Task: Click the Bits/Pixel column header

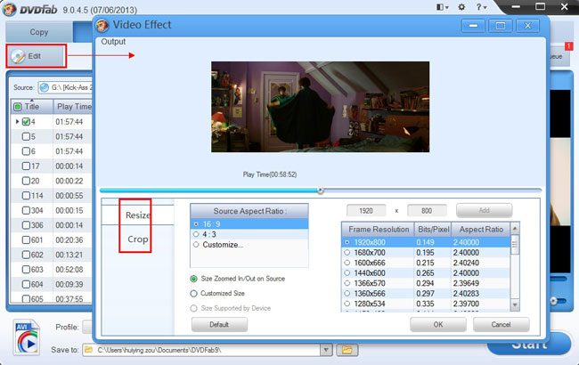Action: click(433, 230)
